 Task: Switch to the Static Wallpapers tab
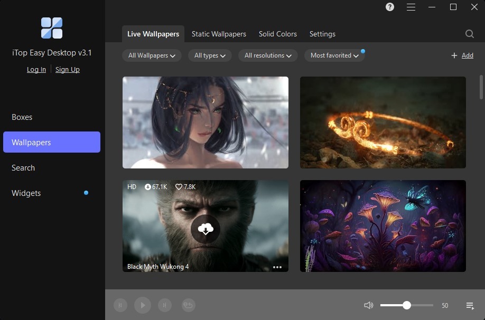click(x=219, y=34)
